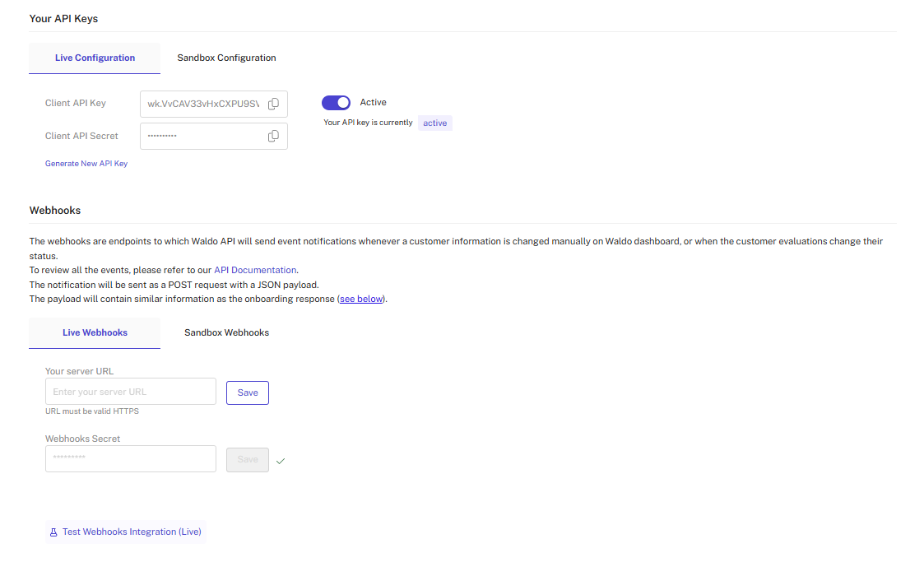Click the green checkmark beside Webhooks Secret
The height and width of the screenshot is (562, 924).
click(281, 461)
